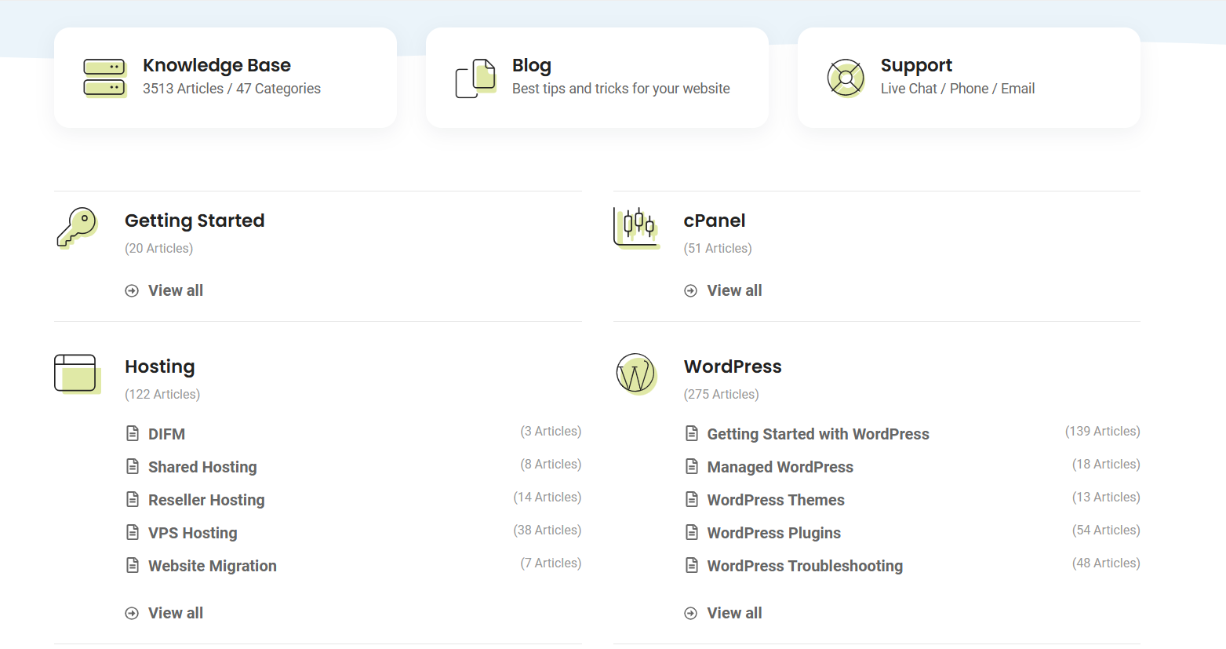The height and width of the screenshot is (649, 1226).
Task: Click '3513 Articles / 47 Categories' text
Action: [x=231, y=89]
